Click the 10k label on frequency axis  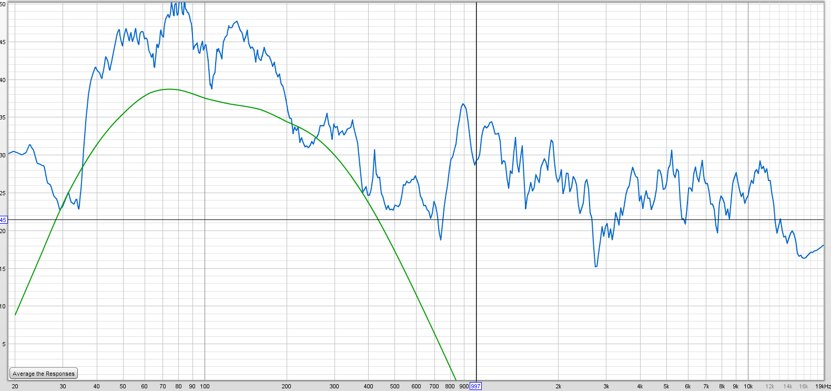click(748, 386)
